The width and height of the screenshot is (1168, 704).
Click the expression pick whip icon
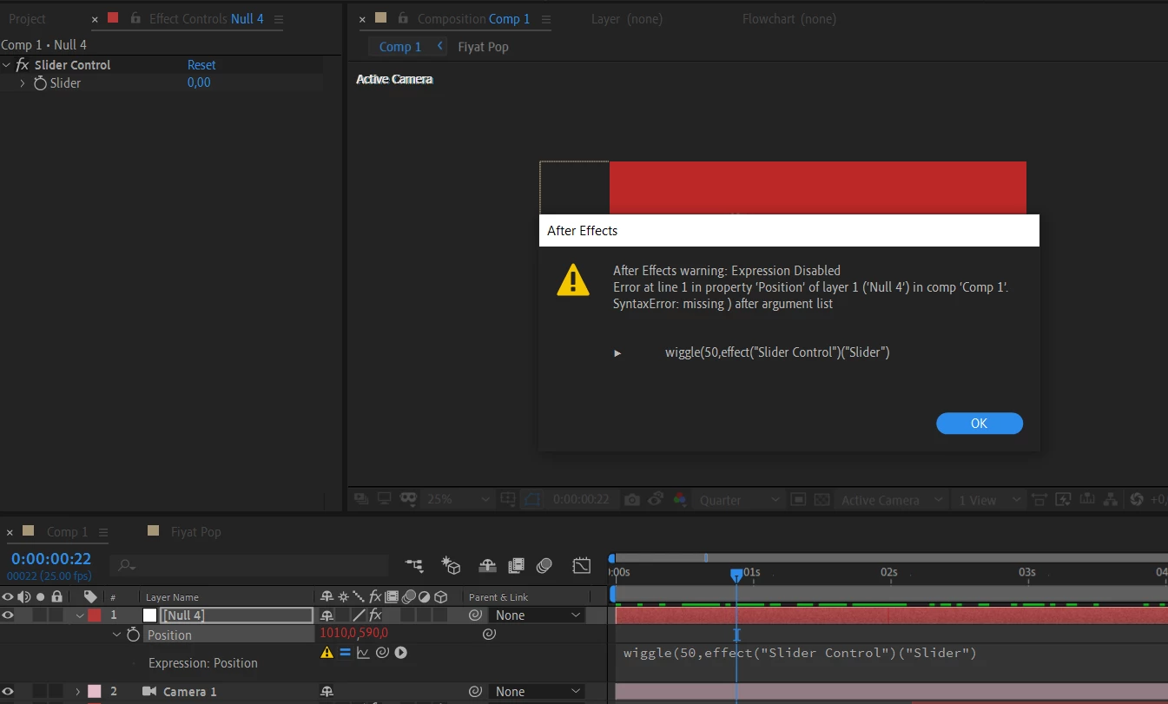382,653
